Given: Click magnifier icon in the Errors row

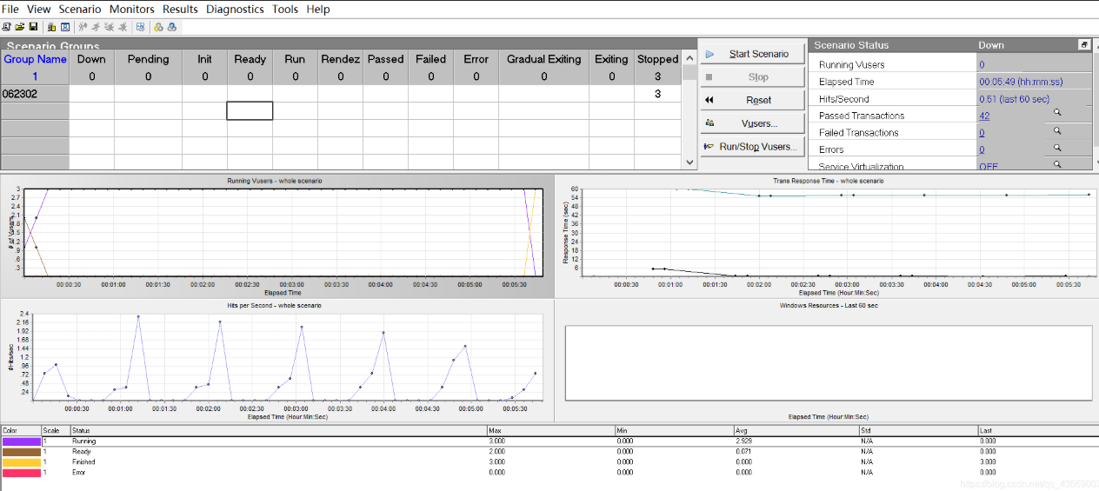Looking at the screenshot, I should pos(1057,147).
